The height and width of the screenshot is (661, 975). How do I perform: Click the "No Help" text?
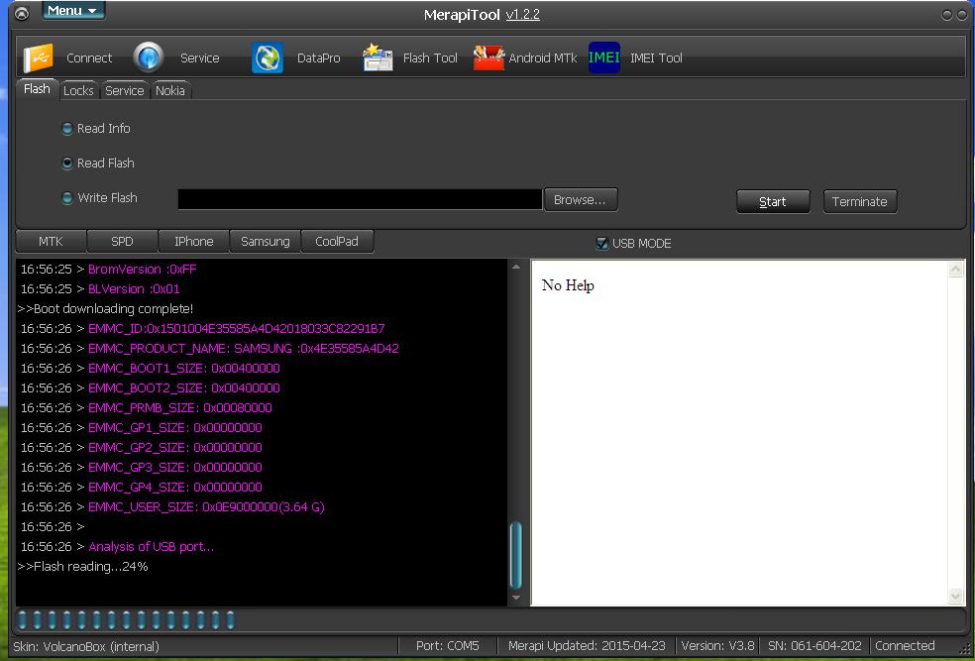tap(568, 285)
